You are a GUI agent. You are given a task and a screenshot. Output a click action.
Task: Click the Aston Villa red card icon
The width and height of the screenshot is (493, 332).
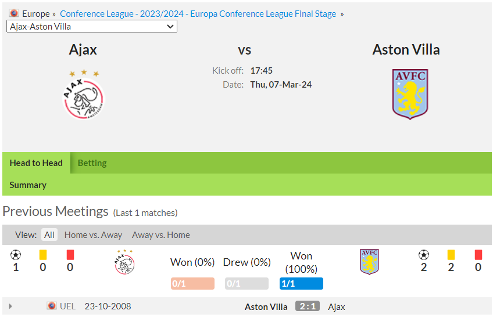pyautogui.click(x=478, y=254)
